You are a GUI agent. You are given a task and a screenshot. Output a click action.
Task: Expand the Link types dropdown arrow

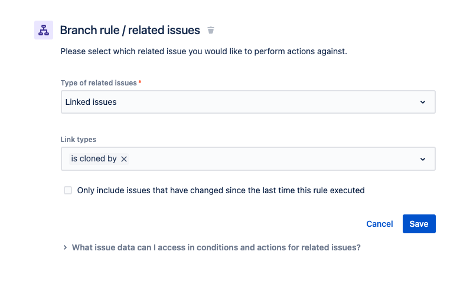pyautogui.click(x=423, y=159)
